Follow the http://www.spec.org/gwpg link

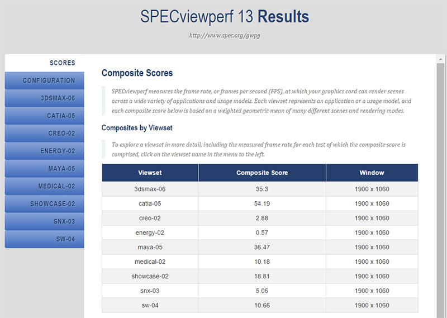(225, 36)
